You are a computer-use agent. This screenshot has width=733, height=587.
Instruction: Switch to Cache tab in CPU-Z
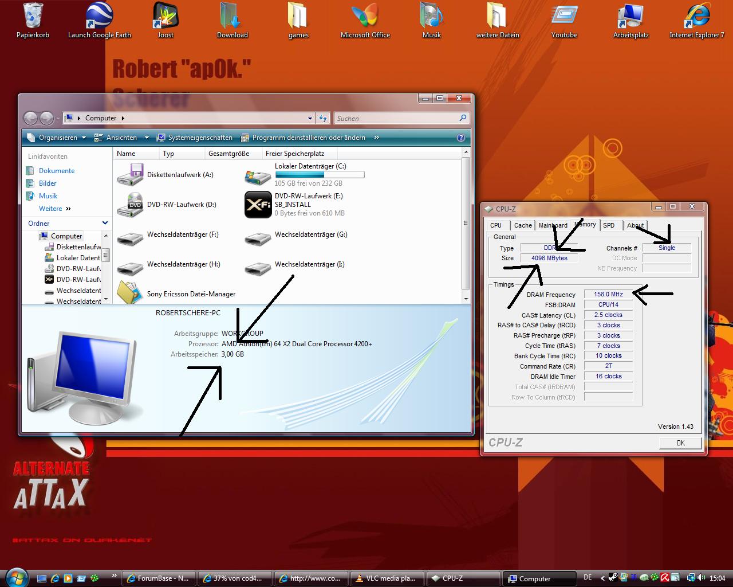coord(522,225)
